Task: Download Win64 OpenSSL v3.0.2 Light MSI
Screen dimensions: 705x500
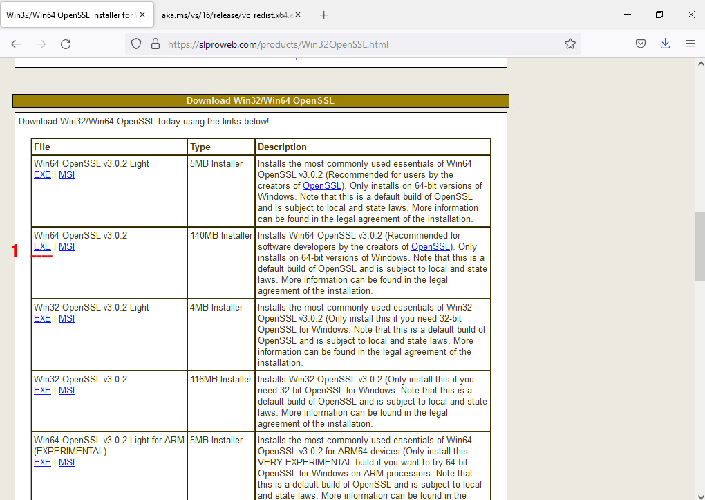Action: 66,175
